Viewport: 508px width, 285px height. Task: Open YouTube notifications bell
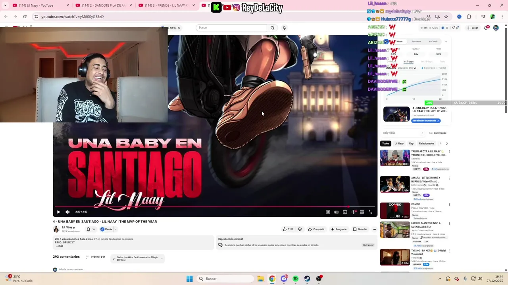486,28
